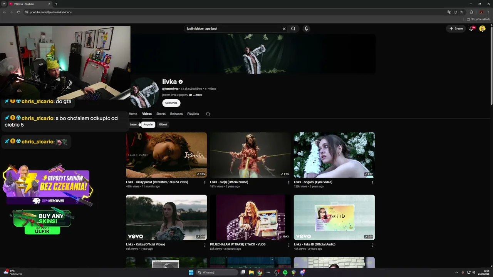493x277 pixels.
Task: Click the Create button
Action: [456, 28]
